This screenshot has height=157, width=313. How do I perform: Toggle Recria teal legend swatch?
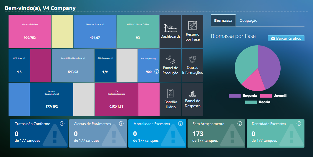coord(251,102)
